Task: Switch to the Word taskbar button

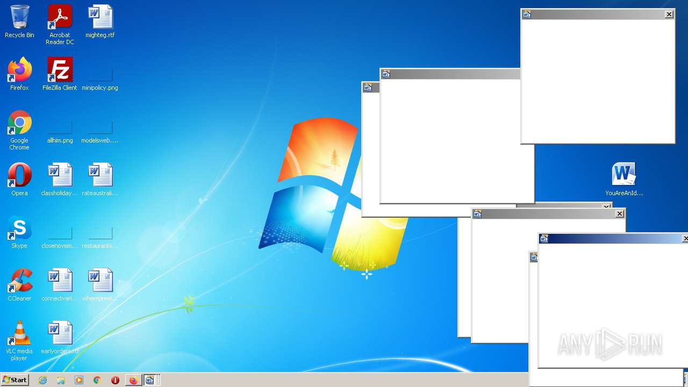Action: coord(149,380)
